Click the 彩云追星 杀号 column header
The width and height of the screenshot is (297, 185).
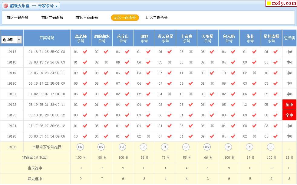pos(166,38)
